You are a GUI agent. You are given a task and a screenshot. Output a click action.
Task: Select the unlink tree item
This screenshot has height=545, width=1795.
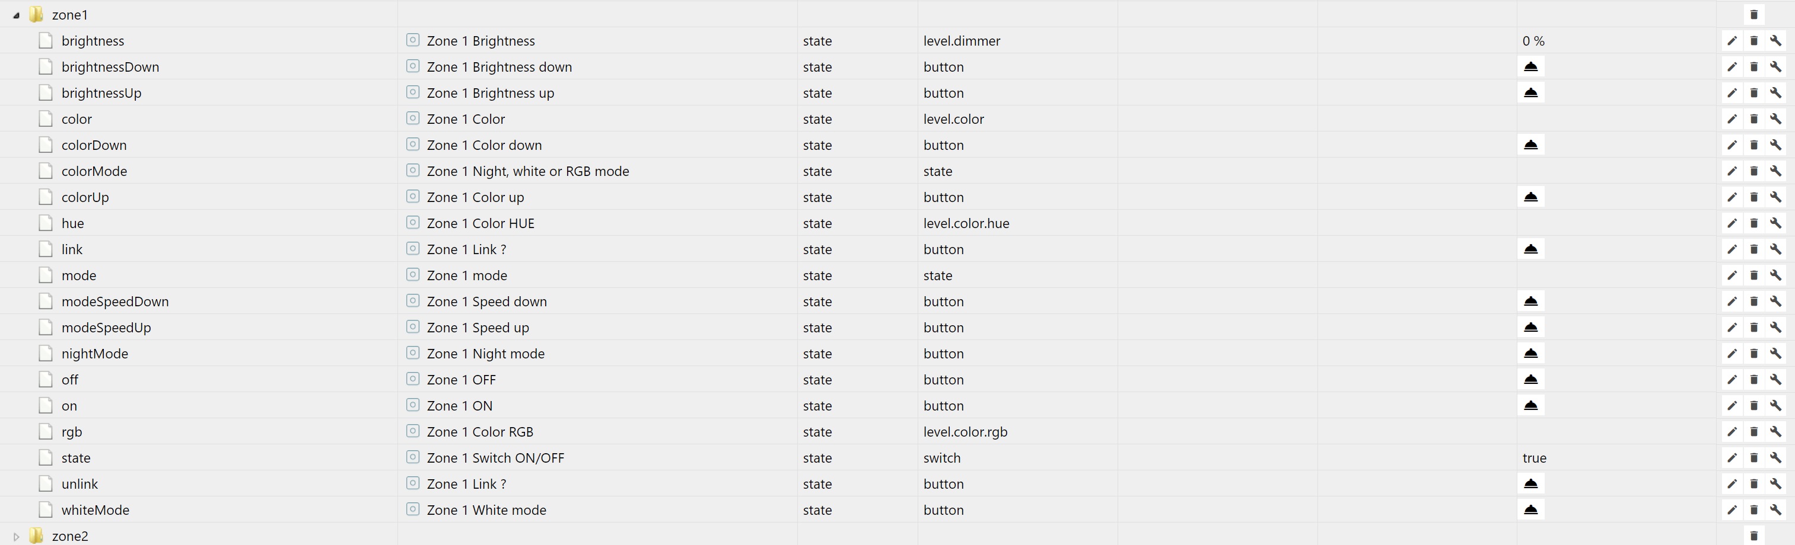click(x=79, y=485)
